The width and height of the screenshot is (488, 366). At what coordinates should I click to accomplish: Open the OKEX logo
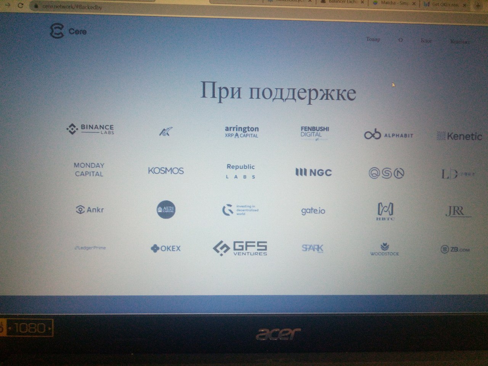(x=166, y=248)
